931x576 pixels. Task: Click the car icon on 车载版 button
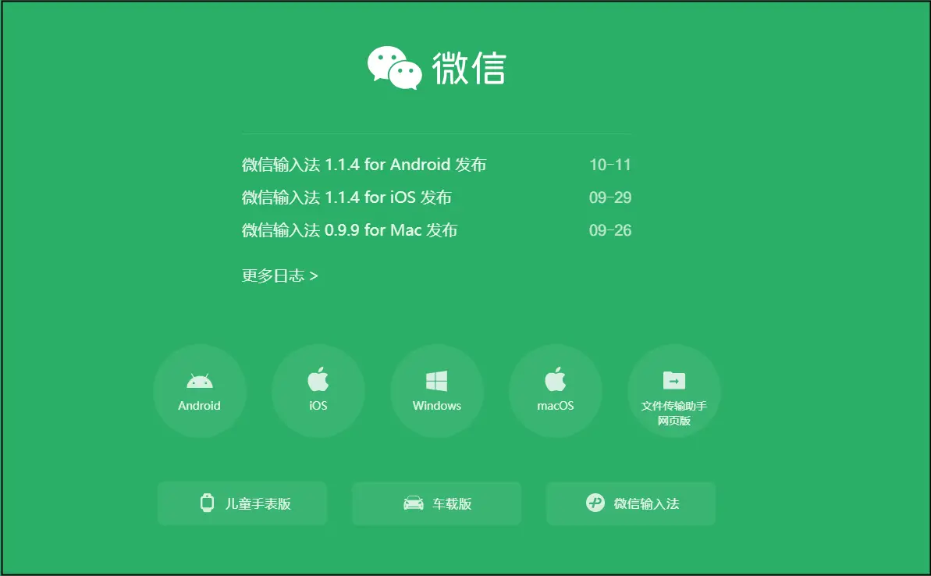(412, 503)
